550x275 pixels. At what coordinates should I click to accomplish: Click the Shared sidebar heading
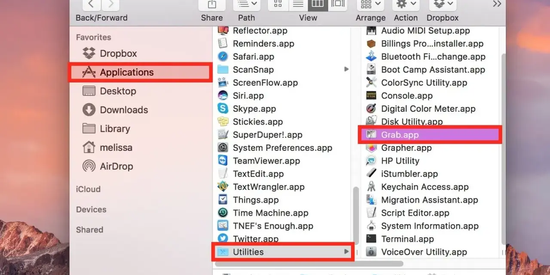pos(89,230)
